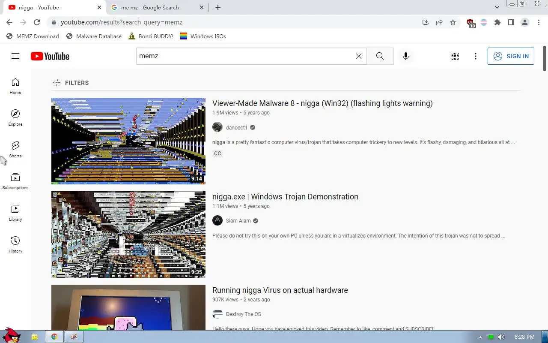Close the Google Search tab
The width and height of the screenshot is (548, 343).
tap(202, 7)
